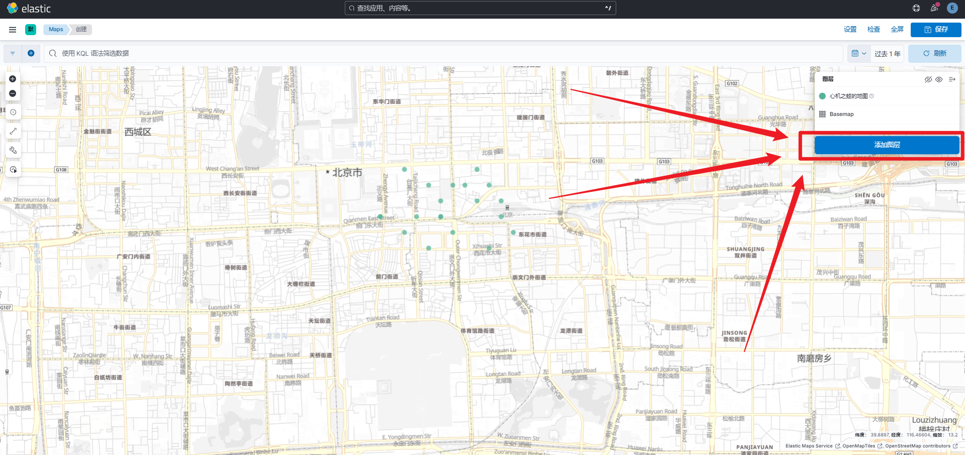Screen dimensions: 965x455
Task: Click the 北京市 label on the map
Action: (347, 173)
